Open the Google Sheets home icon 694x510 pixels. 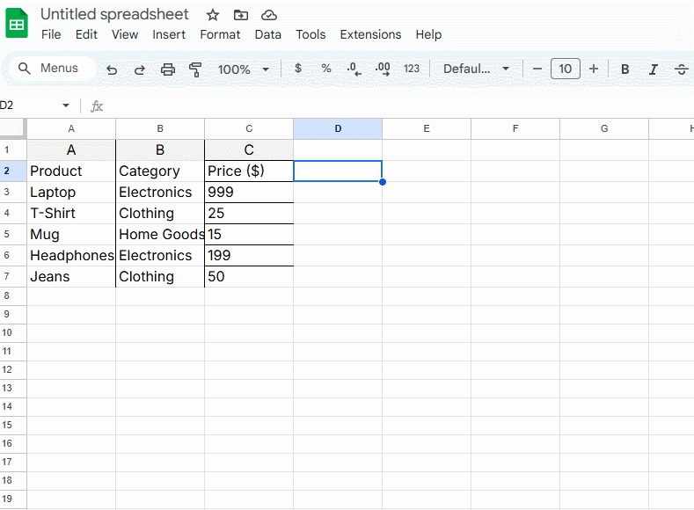click(18, 25)
